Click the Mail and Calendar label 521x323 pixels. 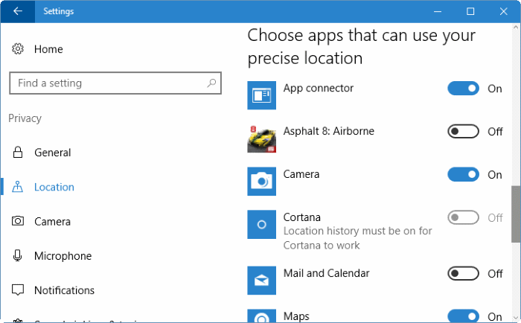326,273
